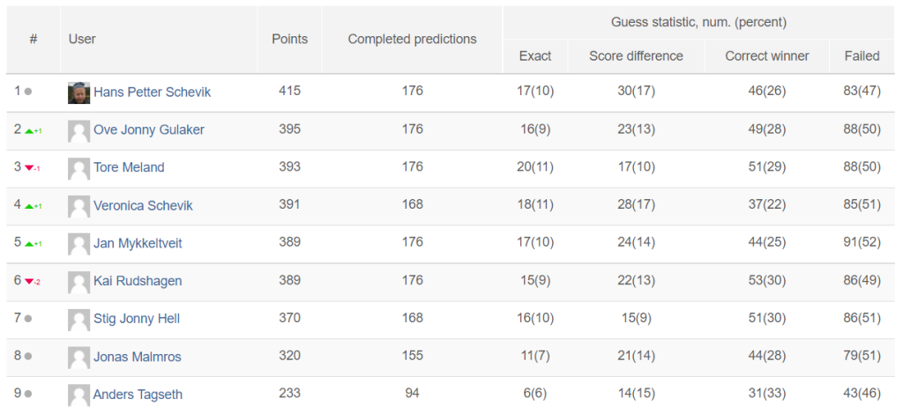Click the green up arrow beside rank 2
Screen dimensions: 903x413
coord(29,130)
